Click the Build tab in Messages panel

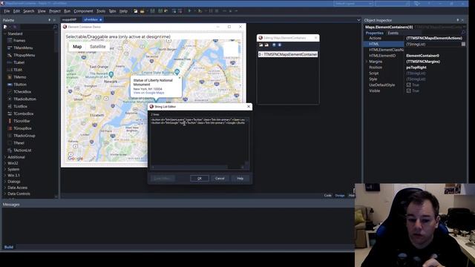(x=8, y=247)
